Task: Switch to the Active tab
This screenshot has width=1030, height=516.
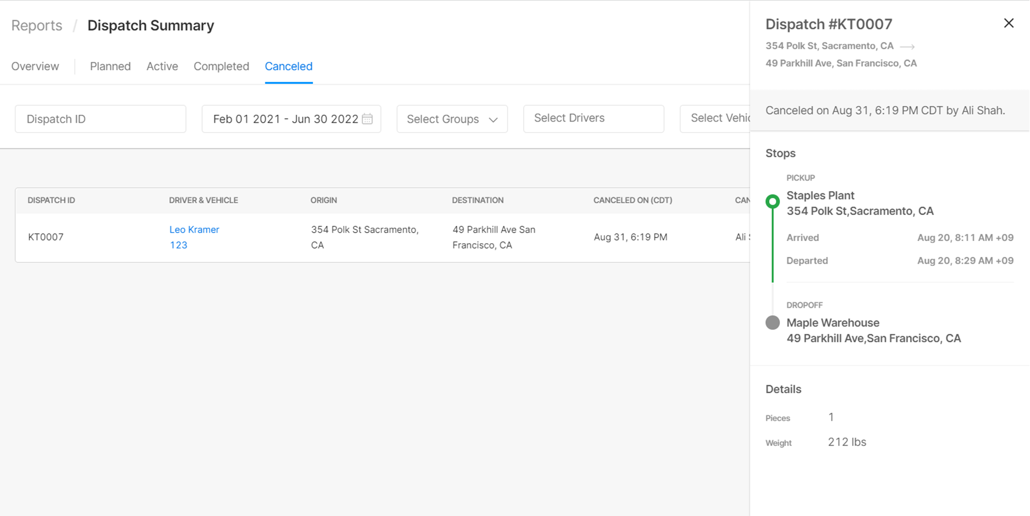Action: (162, 66)
